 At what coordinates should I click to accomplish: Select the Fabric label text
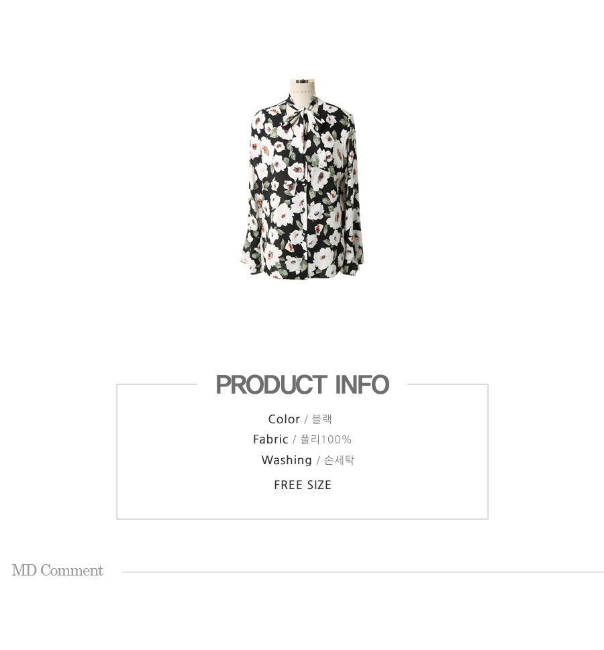tap(270, 439)
